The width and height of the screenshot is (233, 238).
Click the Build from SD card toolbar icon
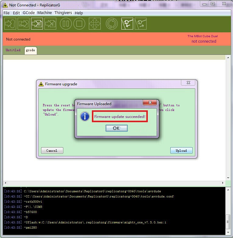[x=23, y=23]
